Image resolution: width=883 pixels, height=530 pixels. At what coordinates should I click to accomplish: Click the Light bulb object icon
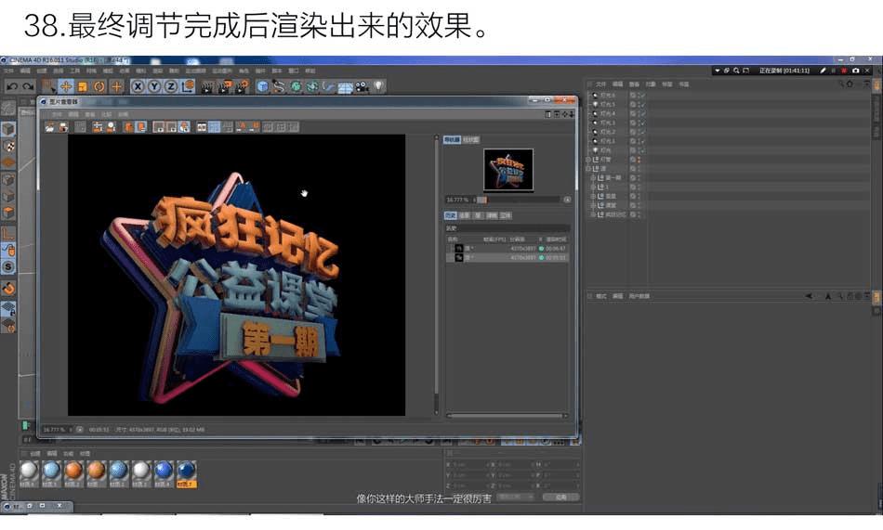(x=378, y=86)
